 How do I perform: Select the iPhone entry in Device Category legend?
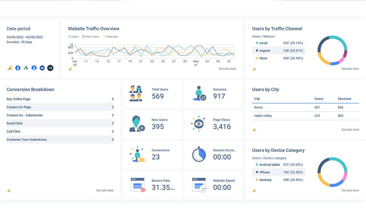(264, 172)
